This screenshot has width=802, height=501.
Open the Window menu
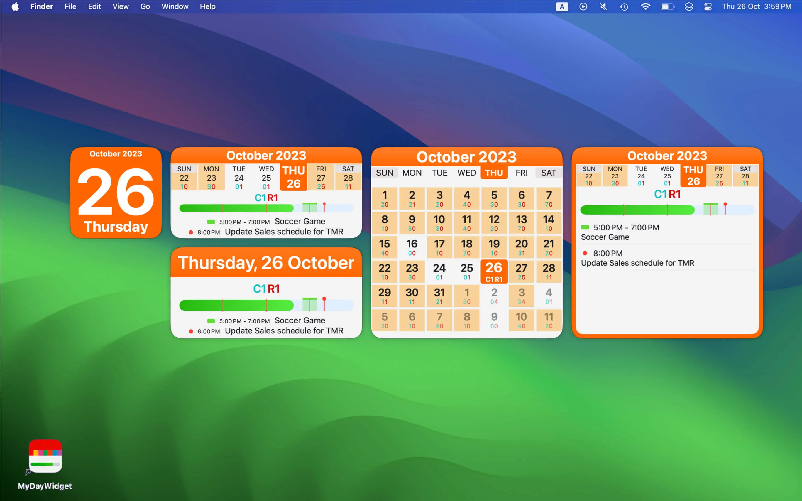point(175,7)
